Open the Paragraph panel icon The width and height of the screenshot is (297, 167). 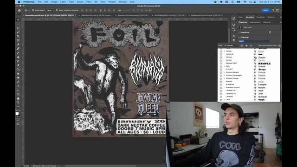[x=234, y=40]
